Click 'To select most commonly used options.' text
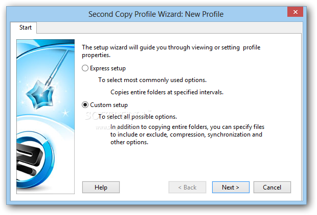Image resolution: width=317 pixels, height=215 pixels. tap(152, 80)
